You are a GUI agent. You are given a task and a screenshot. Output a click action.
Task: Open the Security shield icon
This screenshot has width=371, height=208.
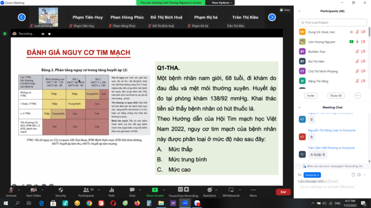[x=61, y=190]
